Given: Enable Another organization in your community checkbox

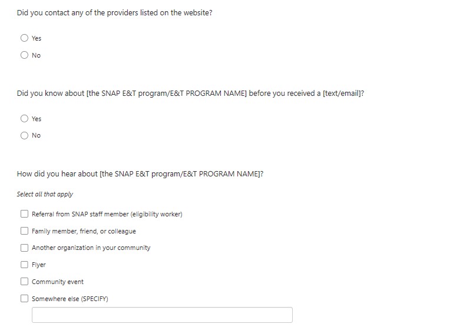Looking at the screenshot, I should pyautogui.click(x=24, y=248).
